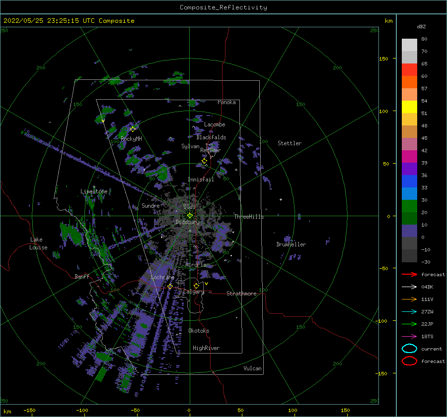The height and width of the screenshot is (417, 447).
Task: Click the Blackfalds label
Action: 211,137
